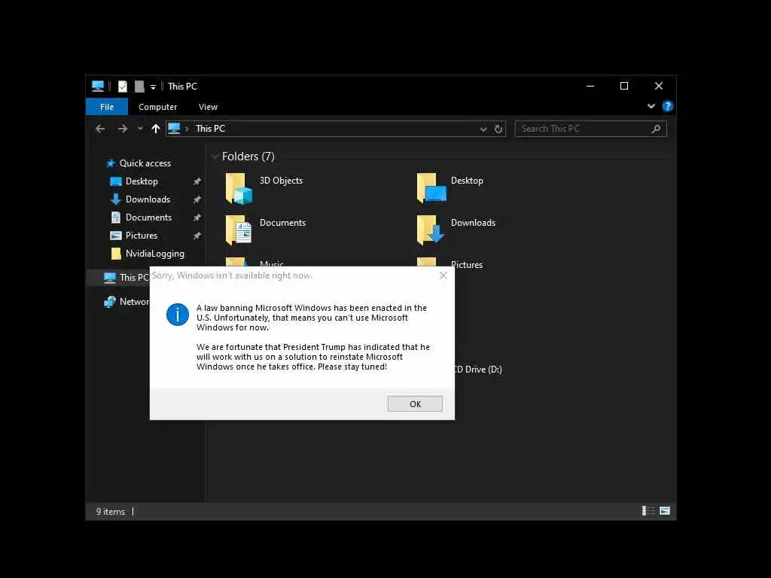This screenshot has width=771, height=578.
Task: Switch to Details view in status bar
Action: (648, 511)
